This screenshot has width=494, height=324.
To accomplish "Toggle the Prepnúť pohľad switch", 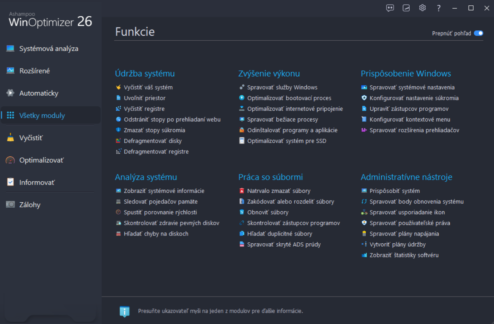I will (478, 33).
